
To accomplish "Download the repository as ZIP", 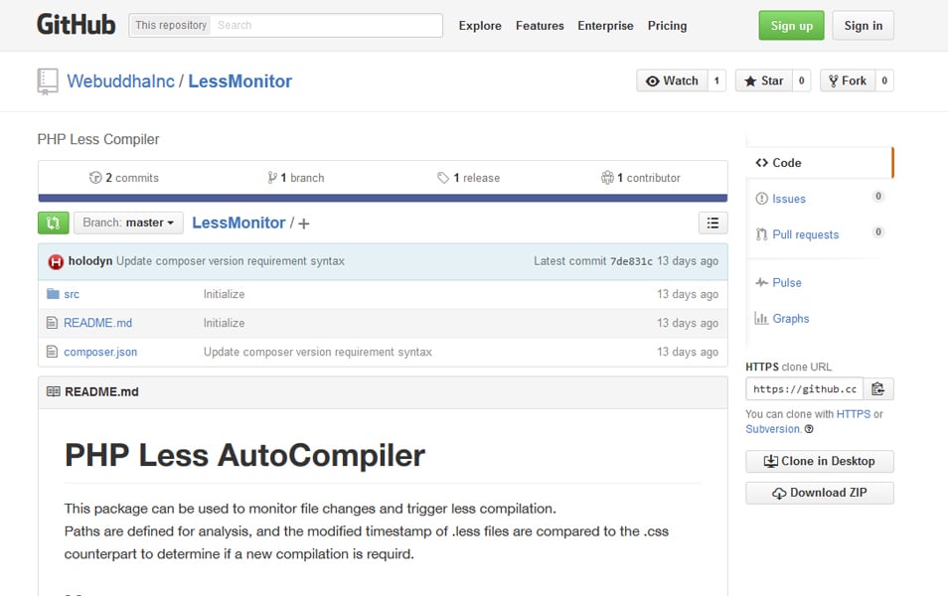I will tap(819, 492).
